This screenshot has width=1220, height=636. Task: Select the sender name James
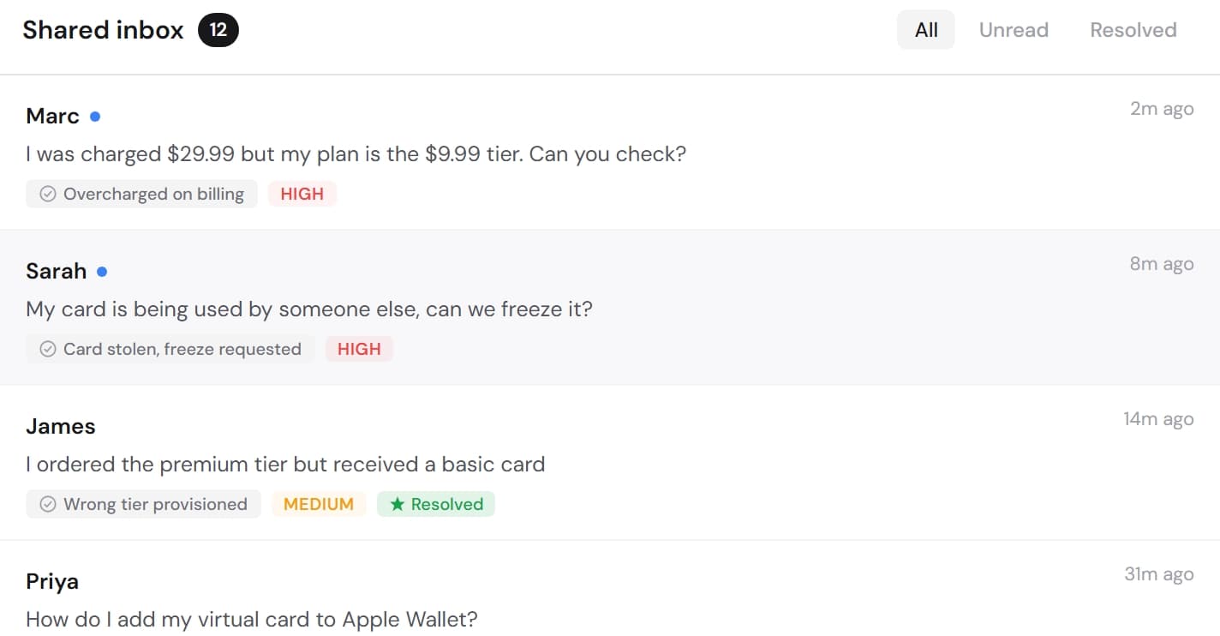pos(61,427)
